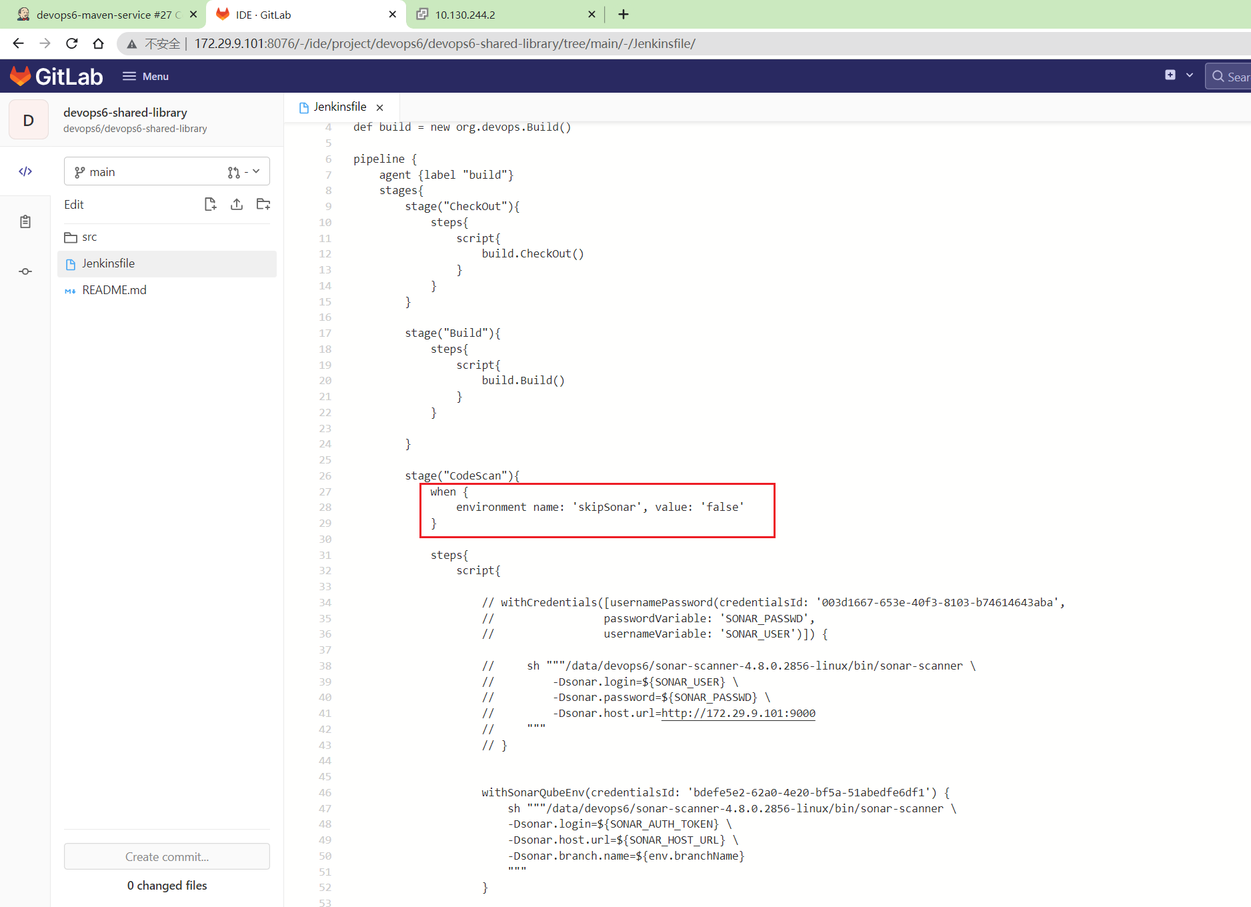The width and height of the screenshot is (1251, 907).
Task: Click the Create commit button
Action: [x=167, y=856]
